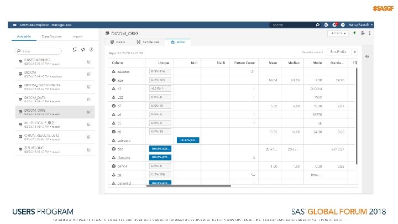Click the refresh icon in table list

83,50
